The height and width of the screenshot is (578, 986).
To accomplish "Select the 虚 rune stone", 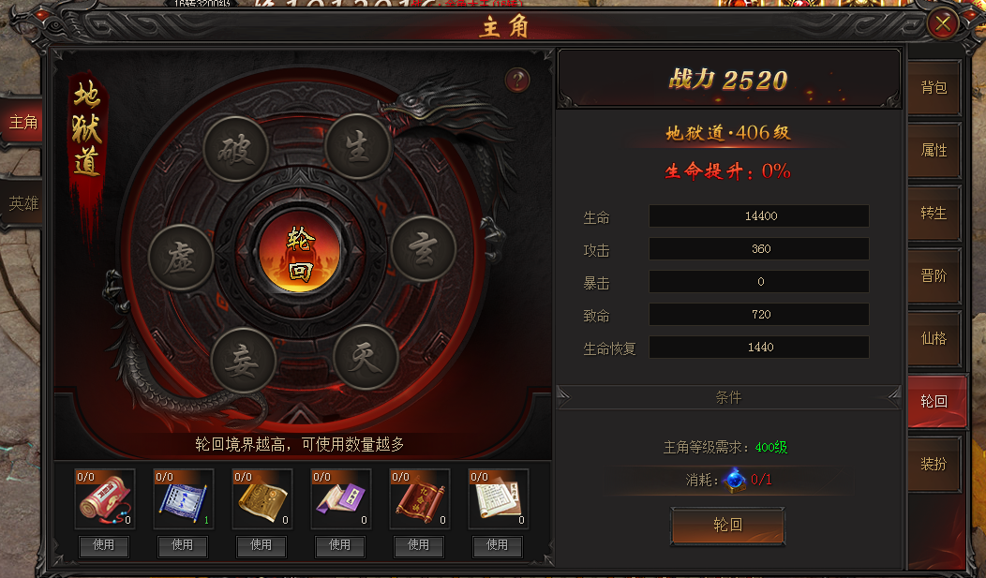I will tap(181, 258).
